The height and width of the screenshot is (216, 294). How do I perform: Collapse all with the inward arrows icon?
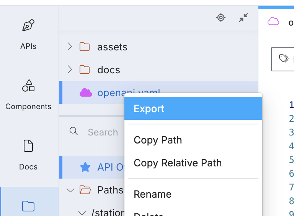243,18
